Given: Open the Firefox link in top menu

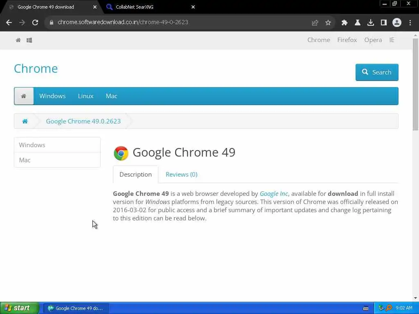Looking at the screenshot, I should coord(347,40).
